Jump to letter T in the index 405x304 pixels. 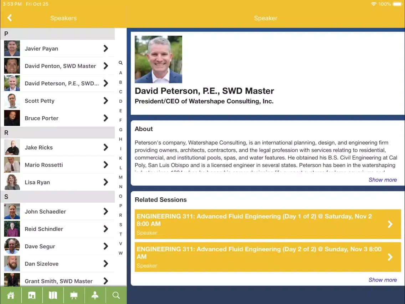click(x=121, y=234)
